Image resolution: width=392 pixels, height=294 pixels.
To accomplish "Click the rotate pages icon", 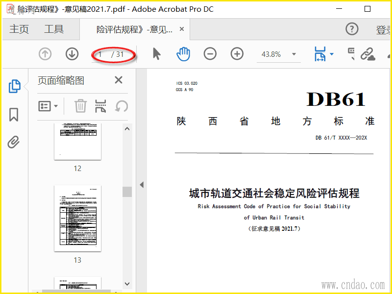I will tap(122, 106).
